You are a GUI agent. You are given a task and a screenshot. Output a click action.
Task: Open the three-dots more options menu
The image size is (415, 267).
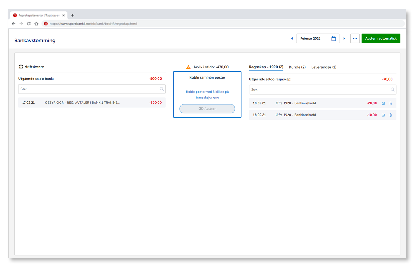(355, 39)
